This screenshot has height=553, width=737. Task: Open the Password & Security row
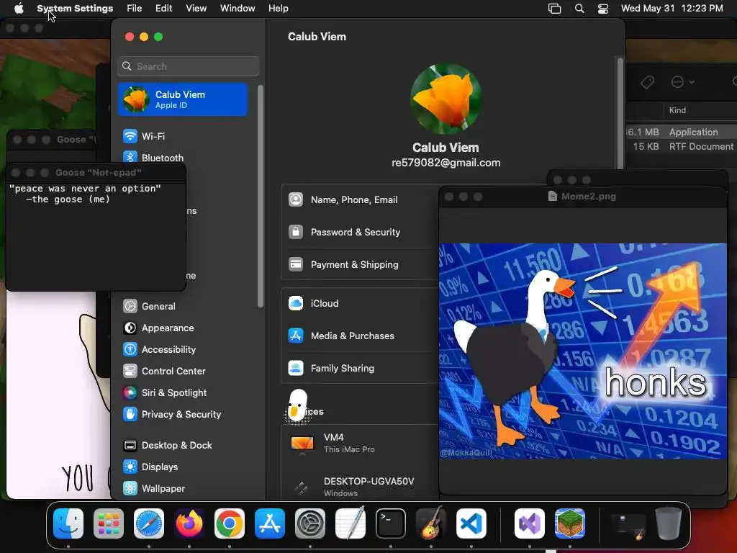tap(360, 233)
